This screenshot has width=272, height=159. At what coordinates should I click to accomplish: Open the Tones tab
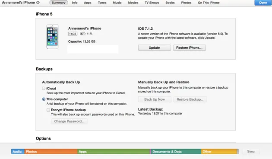(102, 3)
